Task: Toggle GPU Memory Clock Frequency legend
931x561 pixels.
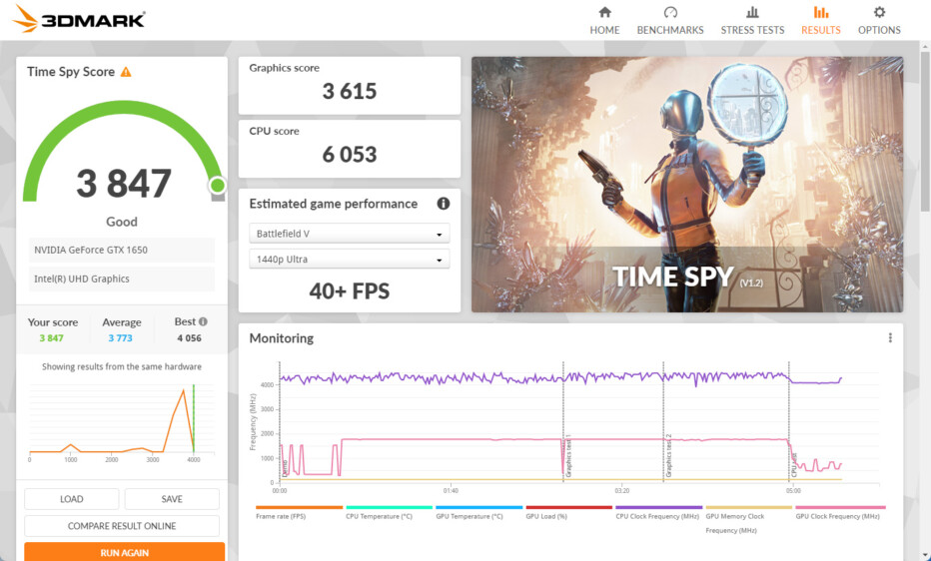Action: (x=749, y=519)
